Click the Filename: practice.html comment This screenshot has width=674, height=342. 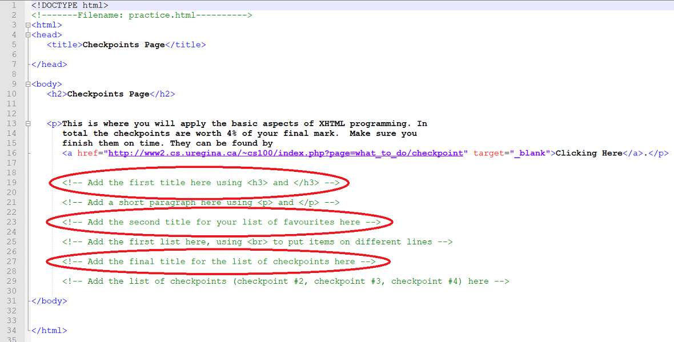142,15
